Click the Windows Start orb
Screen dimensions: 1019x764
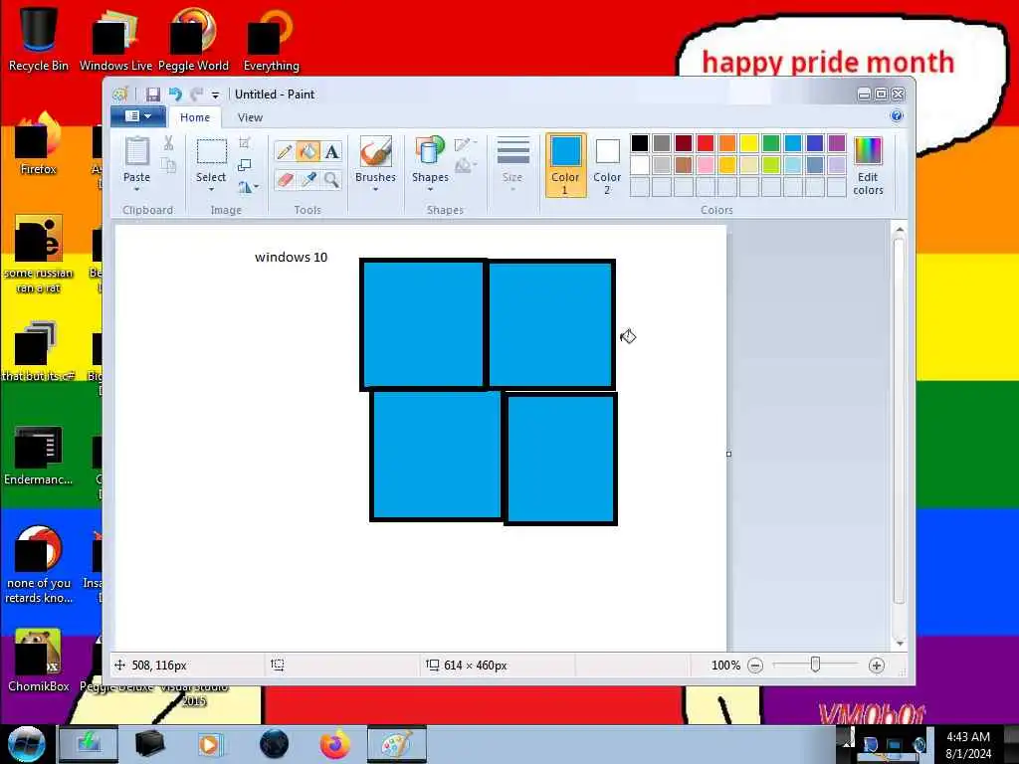(x=26, y=744)
